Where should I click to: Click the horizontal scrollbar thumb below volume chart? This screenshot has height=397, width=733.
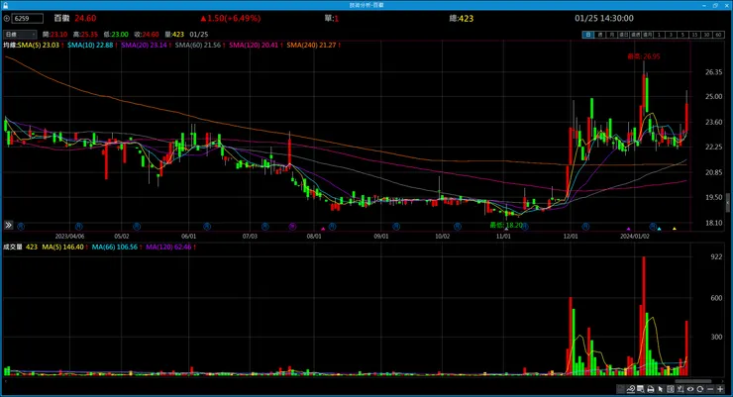693,381
